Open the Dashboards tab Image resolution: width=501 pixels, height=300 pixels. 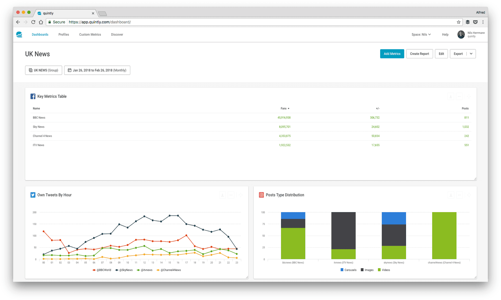point(40,35)
